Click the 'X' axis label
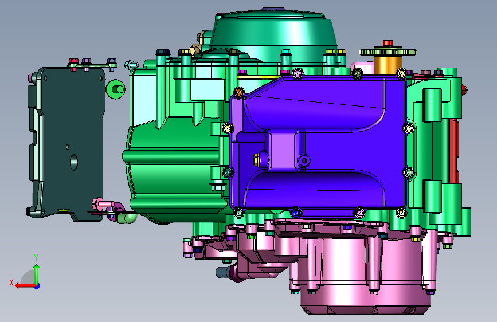Image resolution: width=497 pixels, height=322 pixels. 11,282
